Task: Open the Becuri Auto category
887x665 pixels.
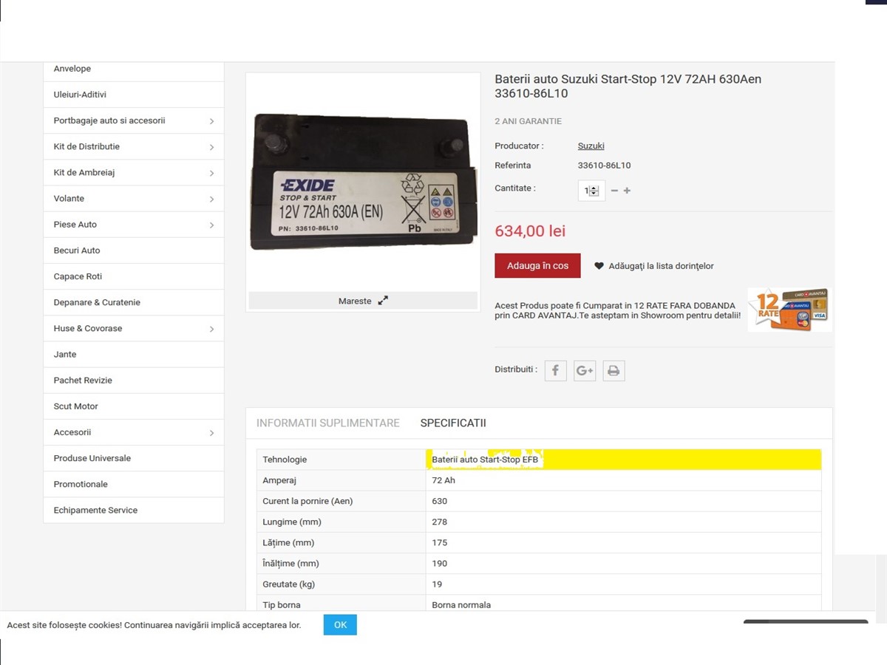Action: click(77, 250)
